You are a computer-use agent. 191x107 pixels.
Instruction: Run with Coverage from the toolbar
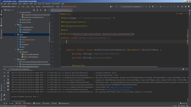(x=153, y=7)
